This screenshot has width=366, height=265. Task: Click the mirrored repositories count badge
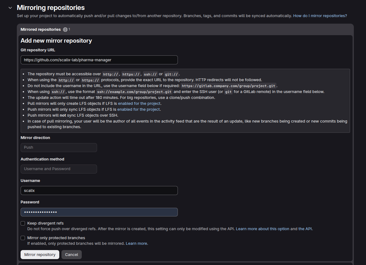click(69, 29)
